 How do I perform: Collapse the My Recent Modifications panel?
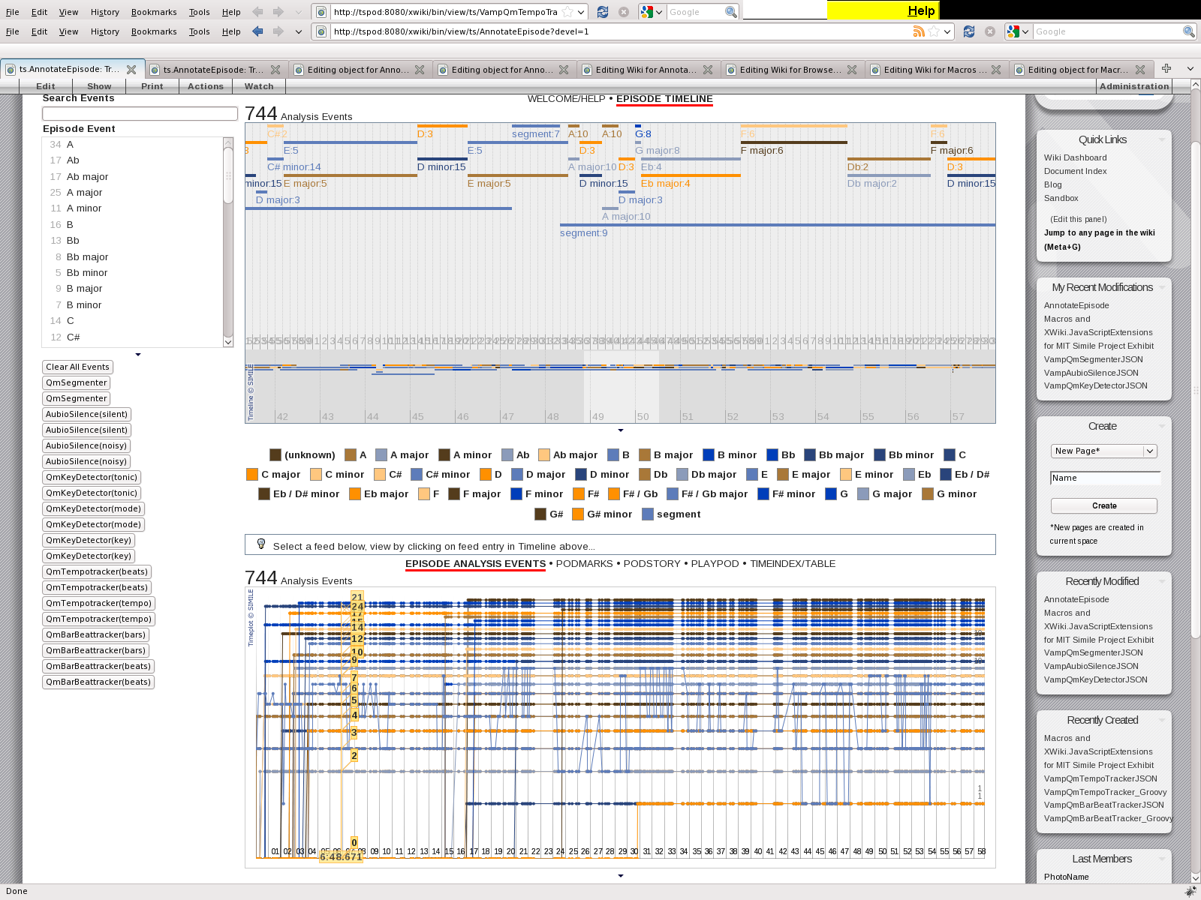point(1162,287)
